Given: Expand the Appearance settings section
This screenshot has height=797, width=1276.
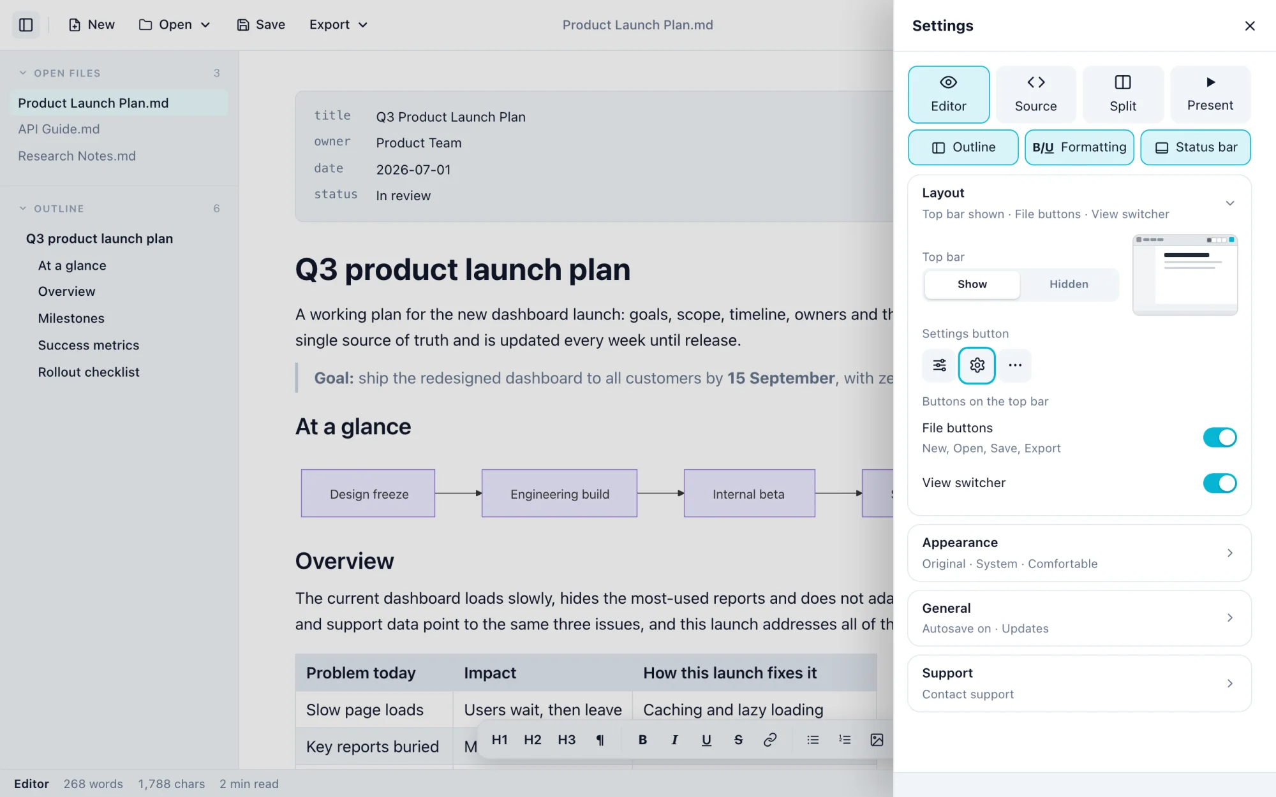Looking at the screenshot, I should (x=1079, y=553).
